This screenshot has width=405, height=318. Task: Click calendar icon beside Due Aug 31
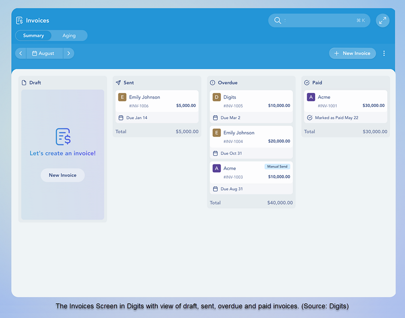(215, 189)
